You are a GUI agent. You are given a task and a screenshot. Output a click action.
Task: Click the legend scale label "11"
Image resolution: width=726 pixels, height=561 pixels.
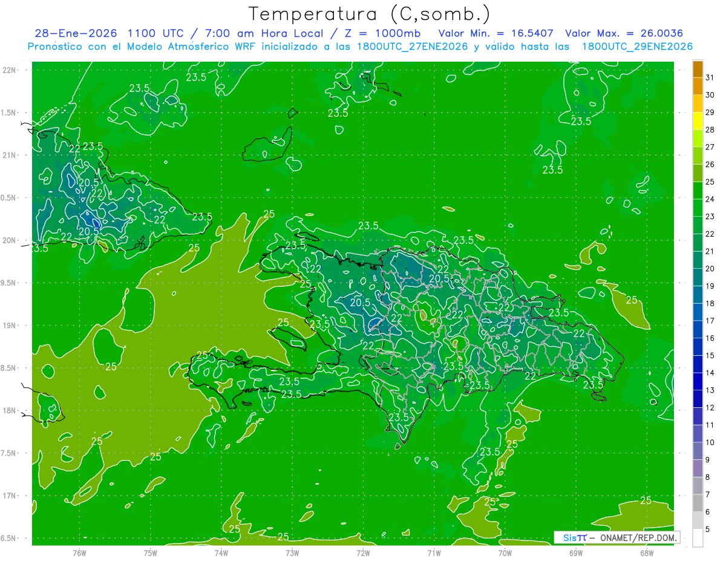tap(710, 425)
